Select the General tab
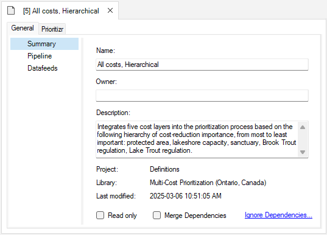The width and height of the screenshot is (327, 235). pos(23,28)
